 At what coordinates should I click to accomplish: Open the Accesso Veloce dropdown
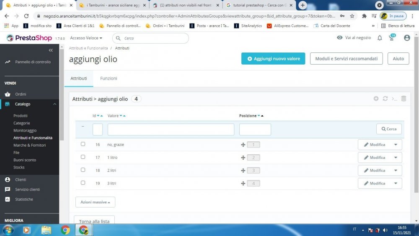pyautogui.click(x=86, y=38)
